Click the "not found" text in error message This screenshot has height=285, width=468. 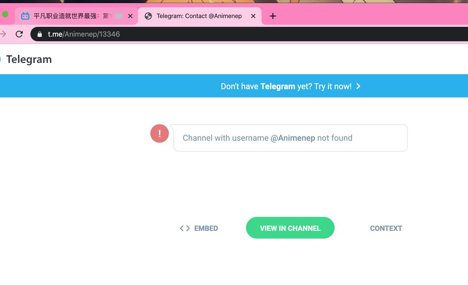tap(335, 138)
